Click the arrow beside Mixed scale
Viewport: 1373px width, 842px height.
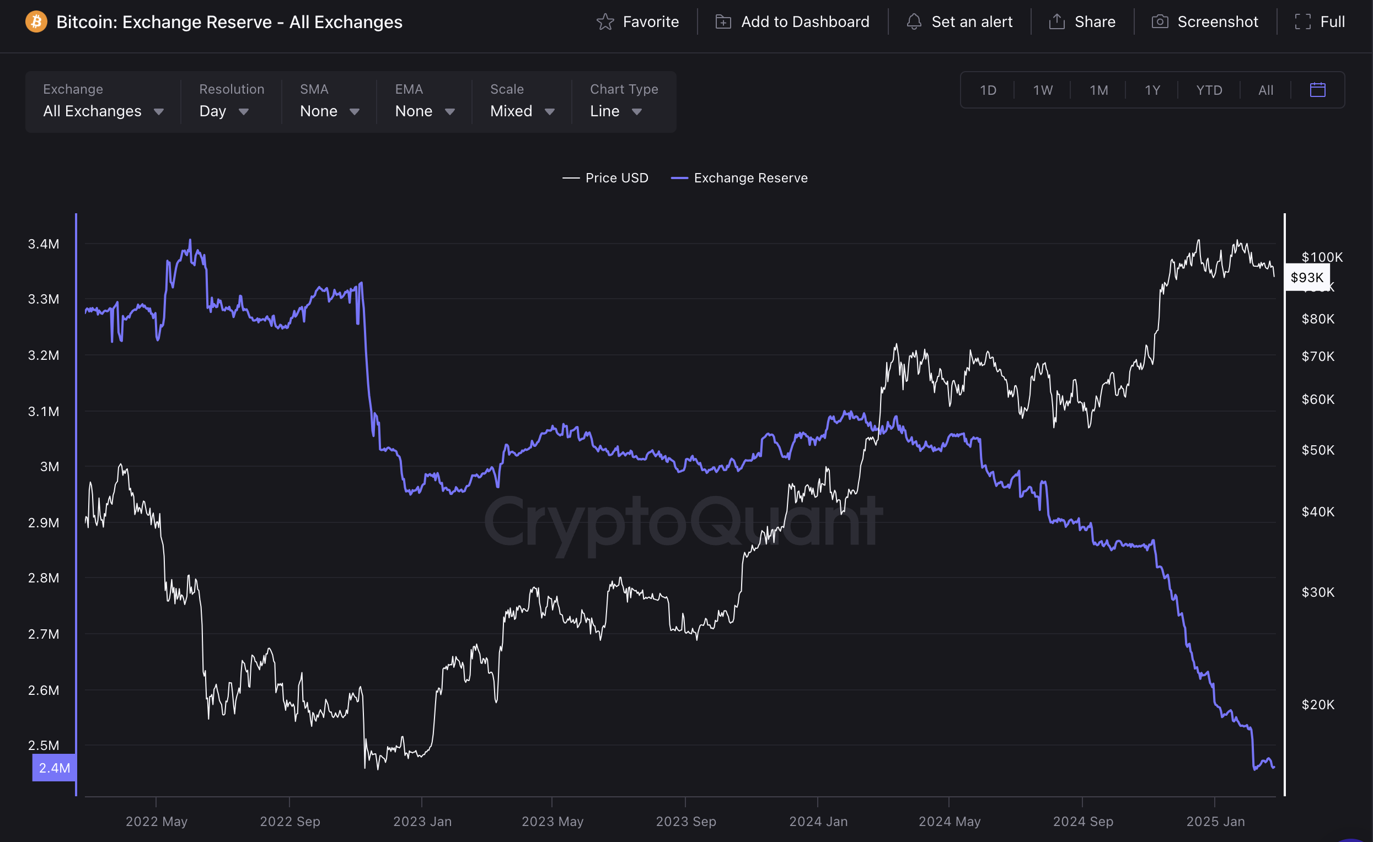pos(549,112)
